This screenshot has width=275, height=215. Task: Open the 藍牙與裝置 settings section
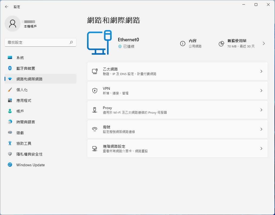point(26,68)
